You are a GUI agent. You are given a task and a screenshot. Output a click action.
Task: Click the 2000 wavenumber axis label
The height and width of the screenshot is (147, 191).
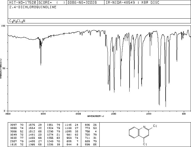click(x=78, y=114)
